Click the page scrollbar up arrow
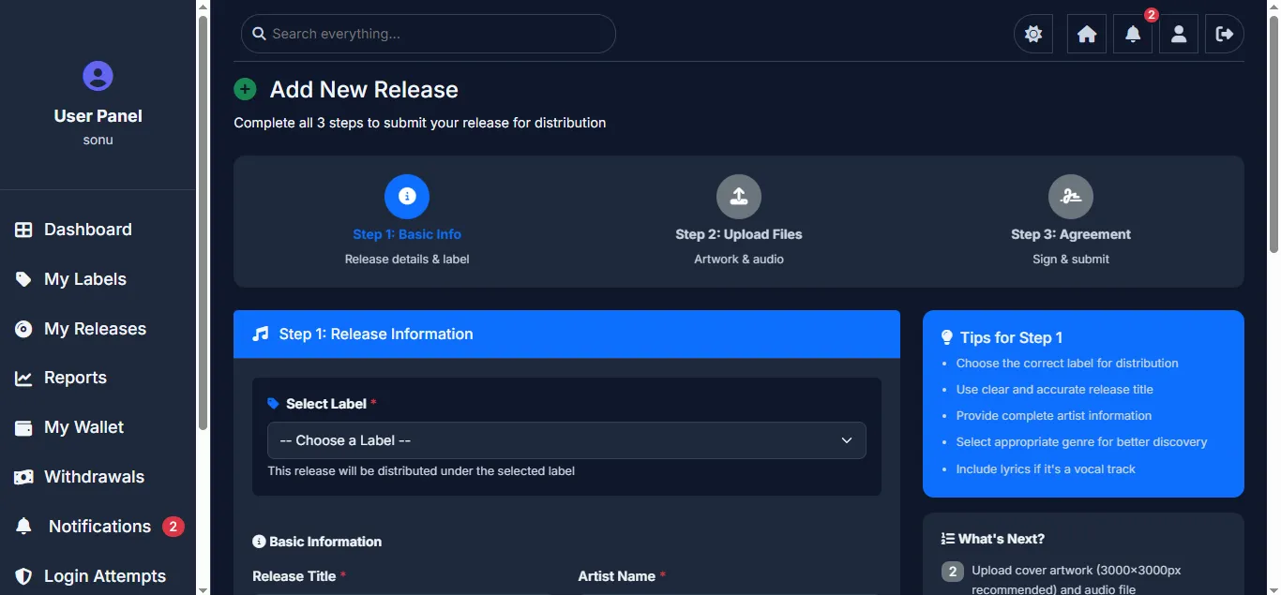Image resolution: width=1281 pixels, height=595 pixels. 1273,7
